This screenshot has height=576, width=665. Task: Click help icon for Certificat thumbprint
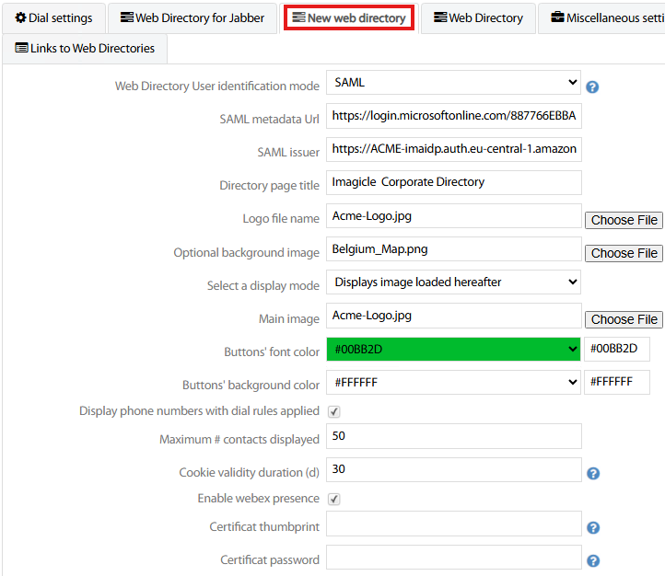(x=593, y=528)
